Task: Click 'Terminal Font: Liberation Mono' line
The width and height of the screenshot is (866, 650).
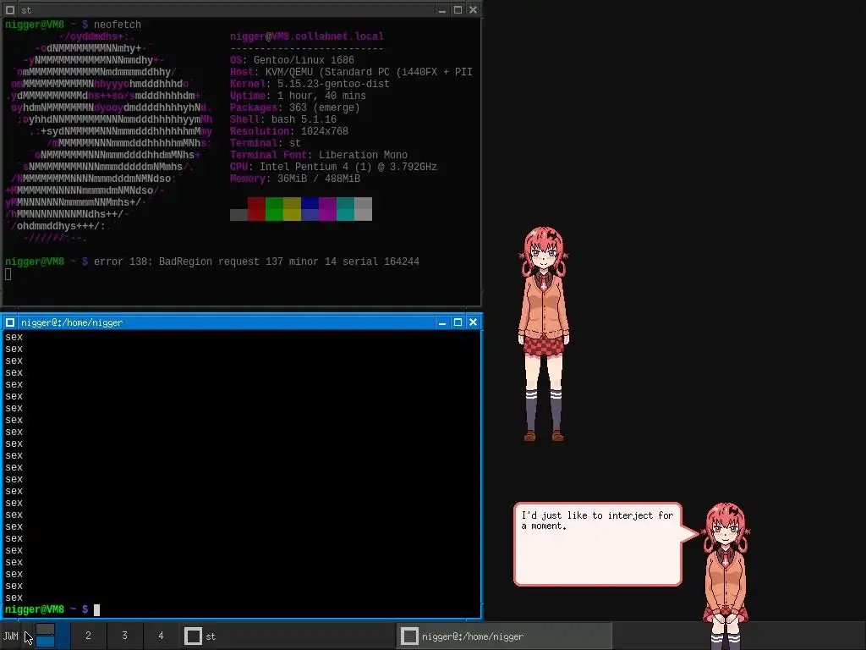Action: 319,155
